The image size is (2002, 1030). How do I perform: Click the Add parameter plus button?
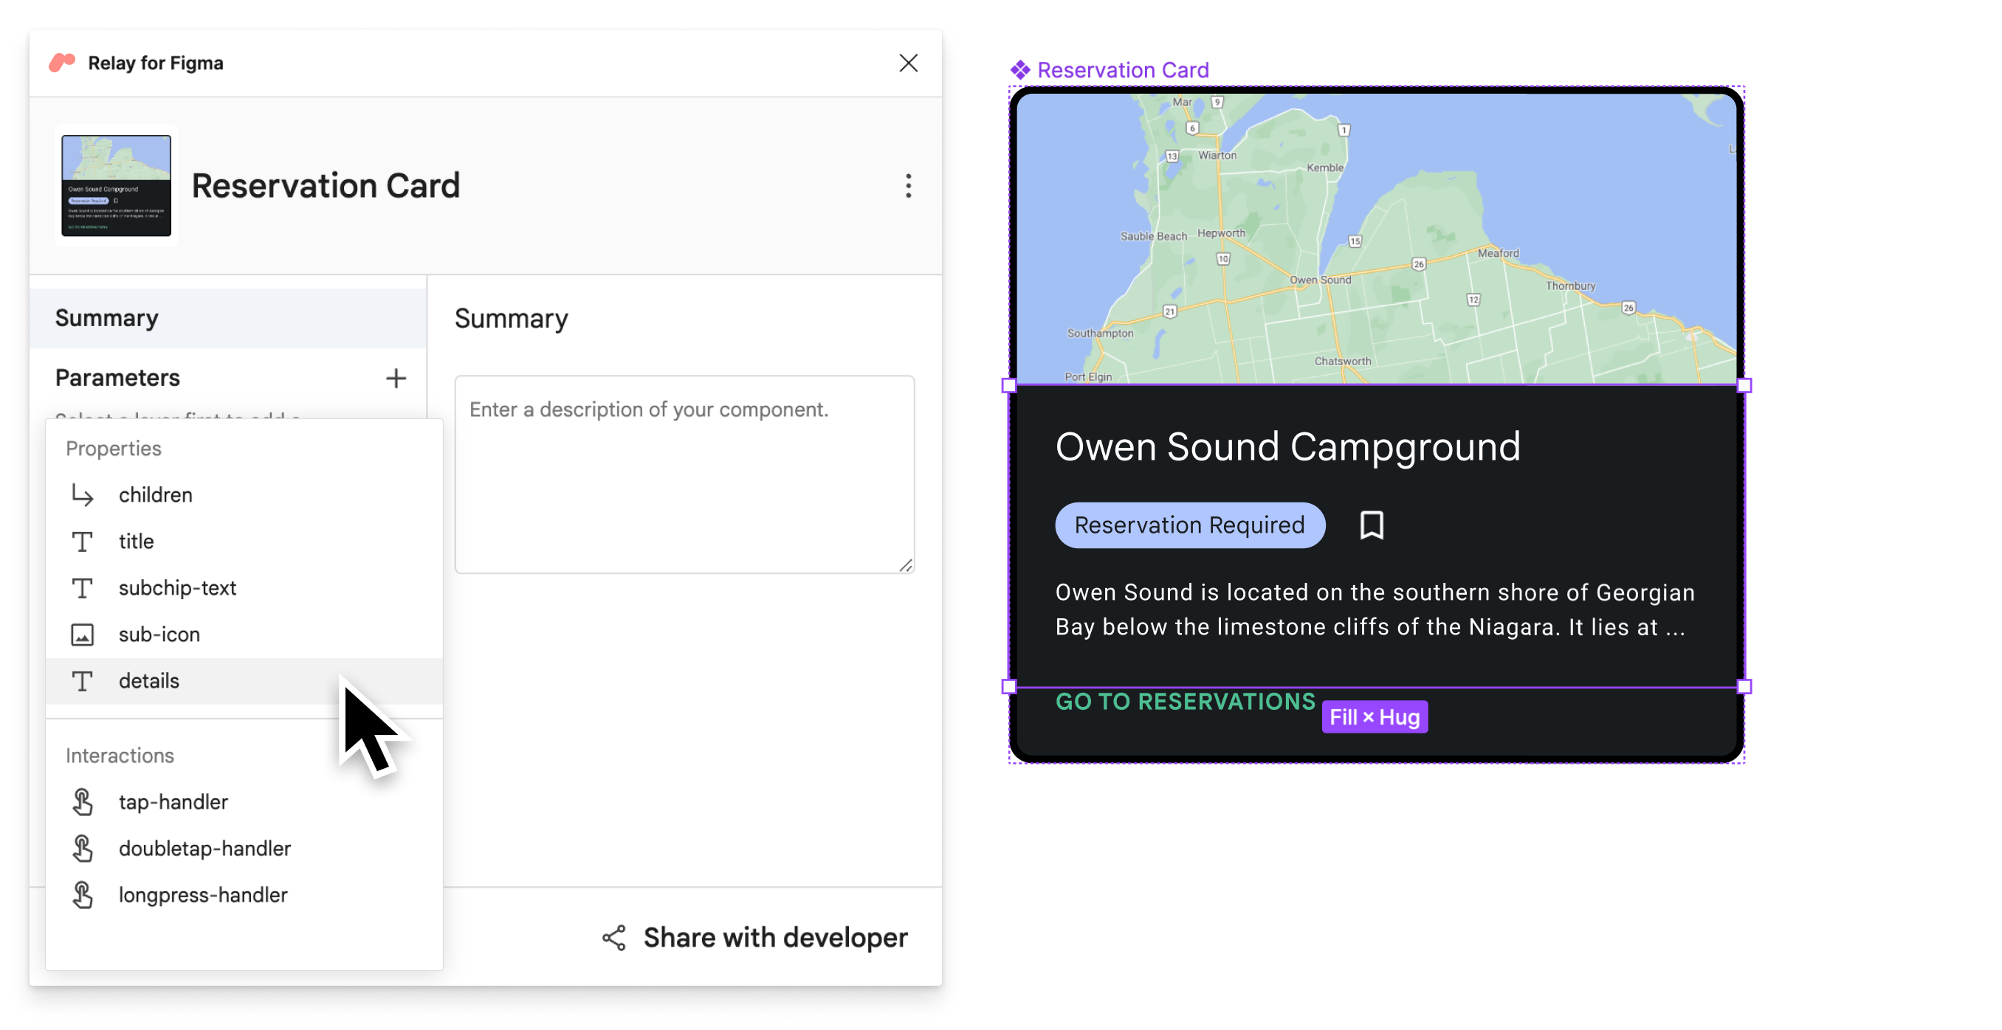(393, 379)
